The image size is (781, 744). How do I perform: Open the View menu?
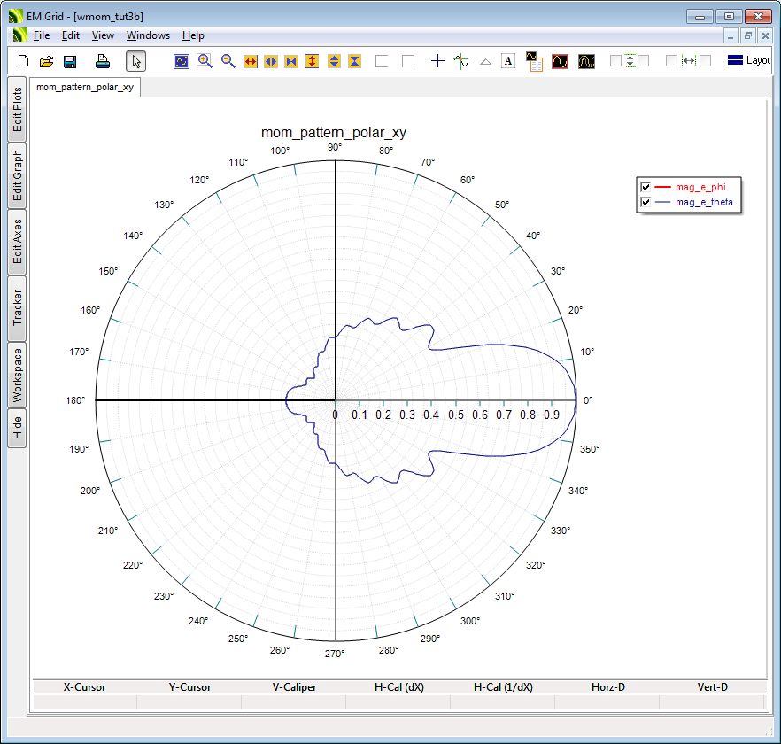[x=103, y=35]
